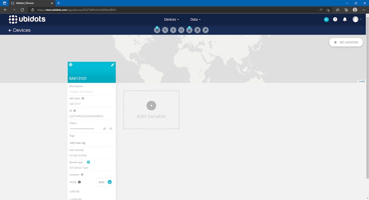Close the Ubidots | Devices tab
This screenshot has height=200, width=369.
[x=52, y=3]
